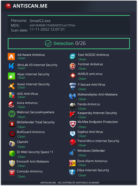
Task: Select the Avira Antivirus umbrella icon
Action: point(11,104)
